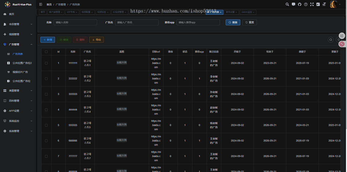The width and height of the screenshot is (347, 172).
Task: Open the message notification icon in header
Action: click(294, 4)
